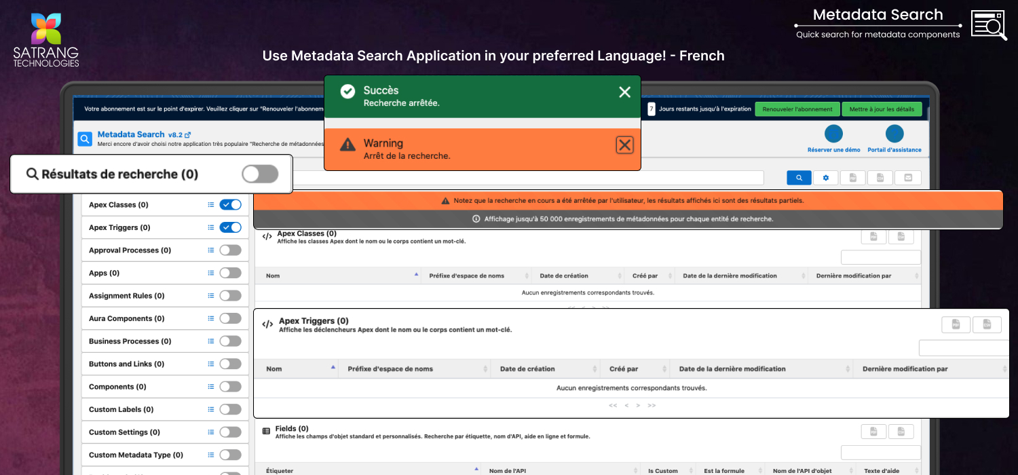Enable the Custom Metadata Type toggle
This screenshot has width=1018, height=475.
231,455
